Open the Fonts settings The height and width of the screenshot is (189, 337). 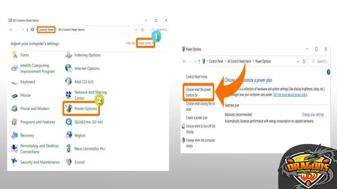tap(25, 55)
